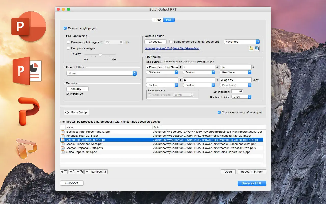Viewport: 326px width, 204px height.
Task: Enable Downsample images to checkbox
Action: click(x=68, y=42)
